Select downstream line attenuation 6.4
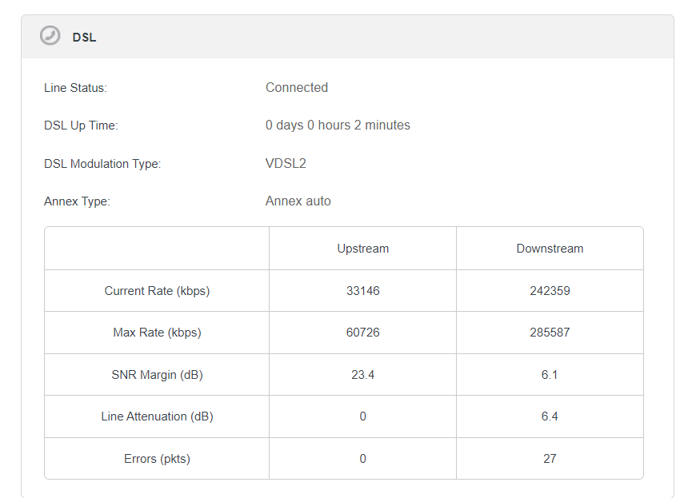This screenshot has height=498, width=684. [550, 416]
